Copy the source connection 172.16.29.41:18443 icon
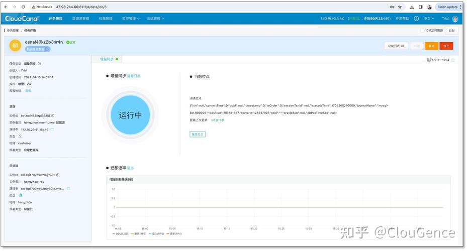Viewport: 467px width, 251px height. 52,130
